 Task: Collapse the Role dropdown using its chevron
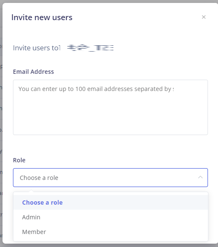coord(200,177)
